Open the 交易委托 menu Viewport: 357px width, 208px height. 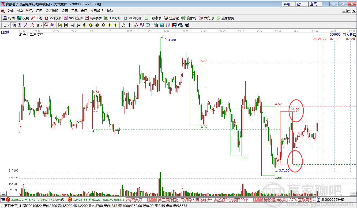pos(97,11)
